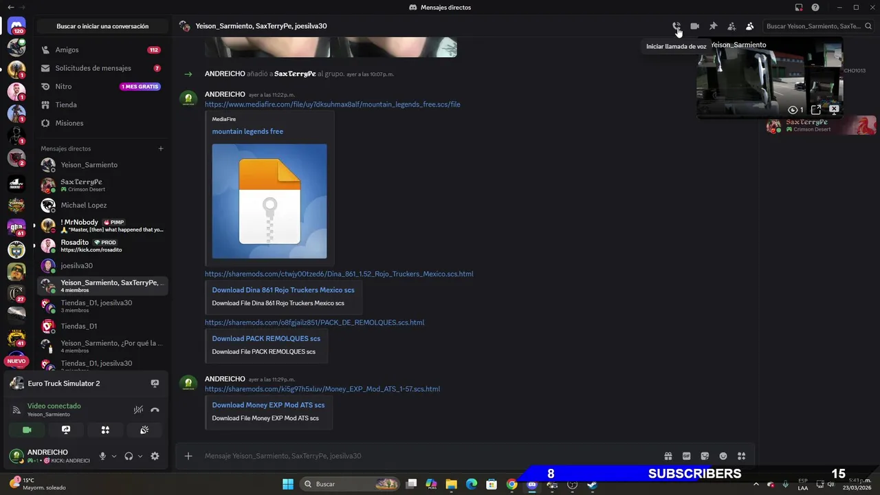The height and width of the screenshot is (495, 880).
Task: Toggle camera in voice panel
Action: coord(27,430)
